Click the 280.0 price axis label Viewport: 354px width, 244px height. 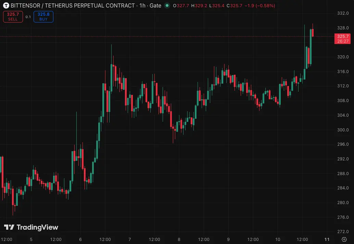[x=343, y=203]
